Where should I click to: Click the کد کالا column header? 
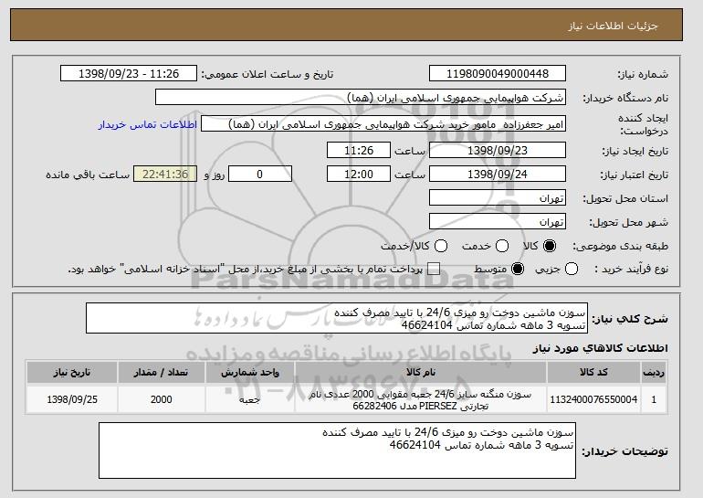593,373
